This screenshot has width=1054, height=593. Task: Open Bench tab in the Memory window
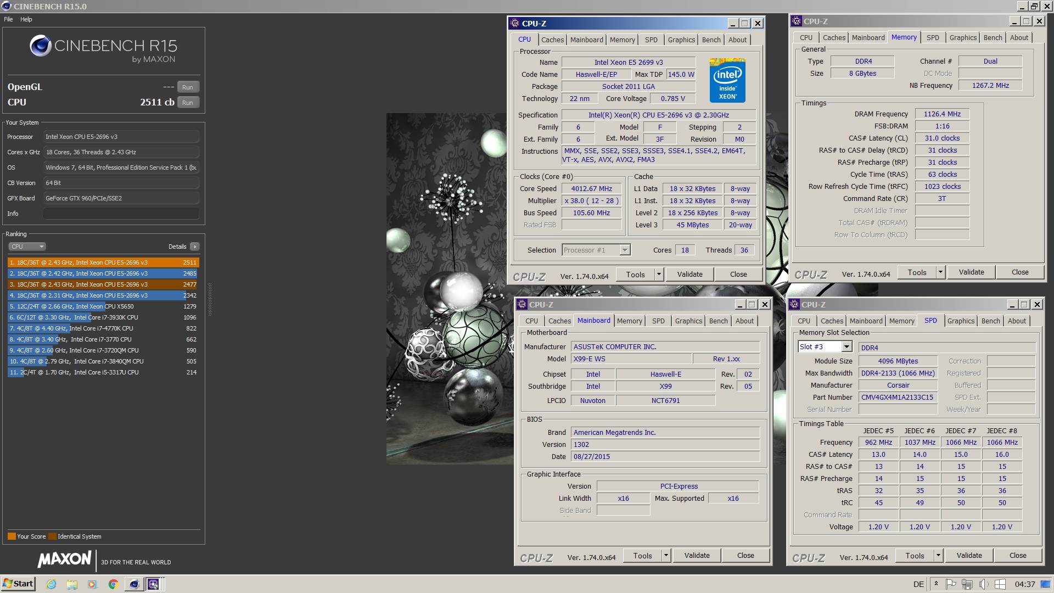993,37
